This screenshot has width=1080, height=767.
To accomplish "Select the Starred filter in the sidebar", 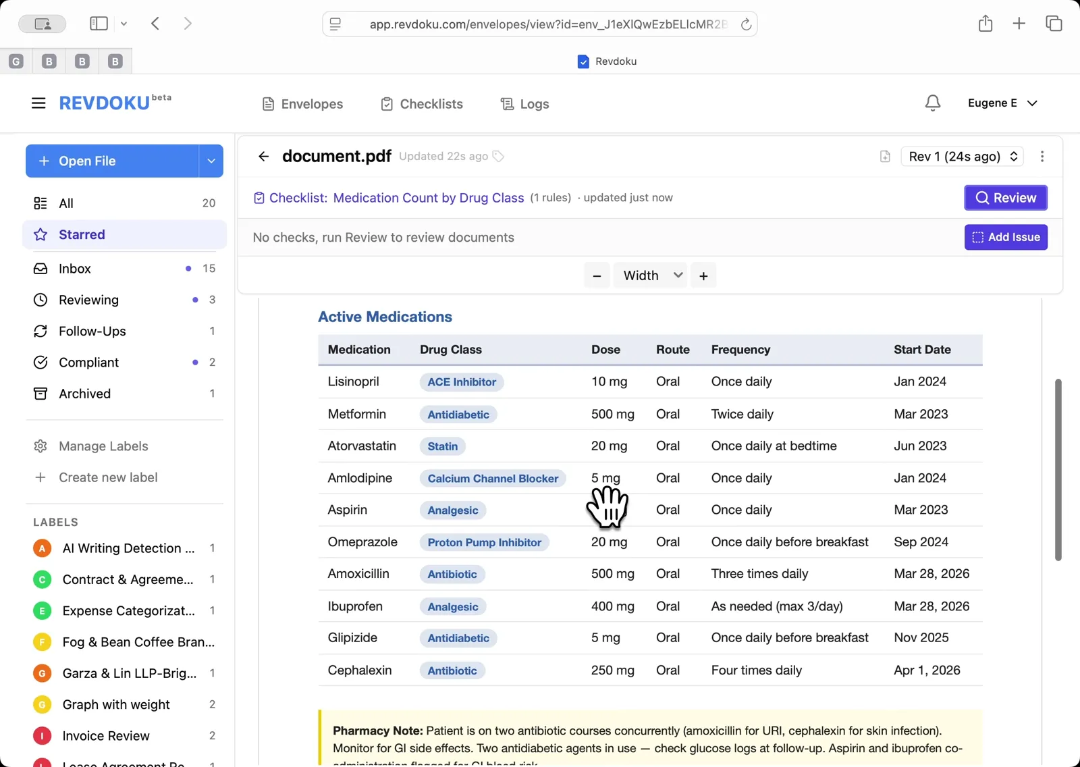I will (x=82, y=234).
